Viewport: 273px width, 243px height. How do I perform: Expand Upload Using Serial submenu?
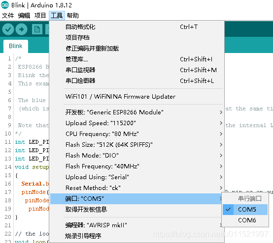pos(137,177)
